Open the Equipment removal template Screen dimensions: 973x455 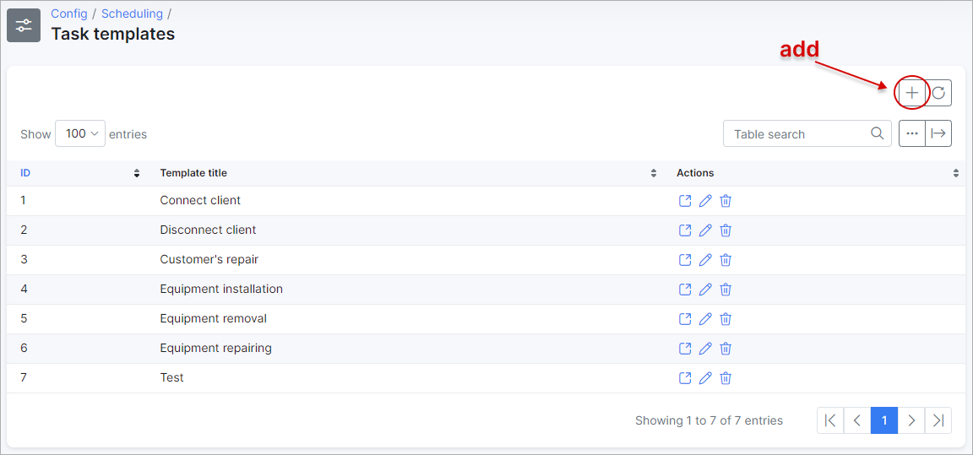[684, 318]
